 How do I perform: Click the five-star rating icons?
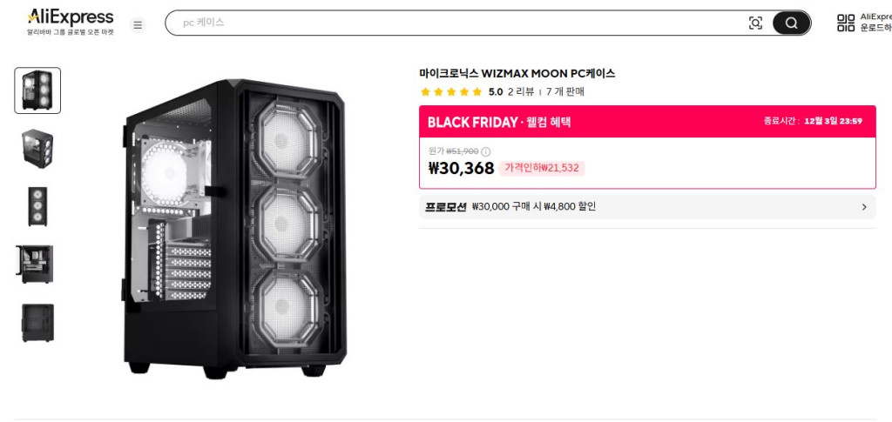[450, 91]
